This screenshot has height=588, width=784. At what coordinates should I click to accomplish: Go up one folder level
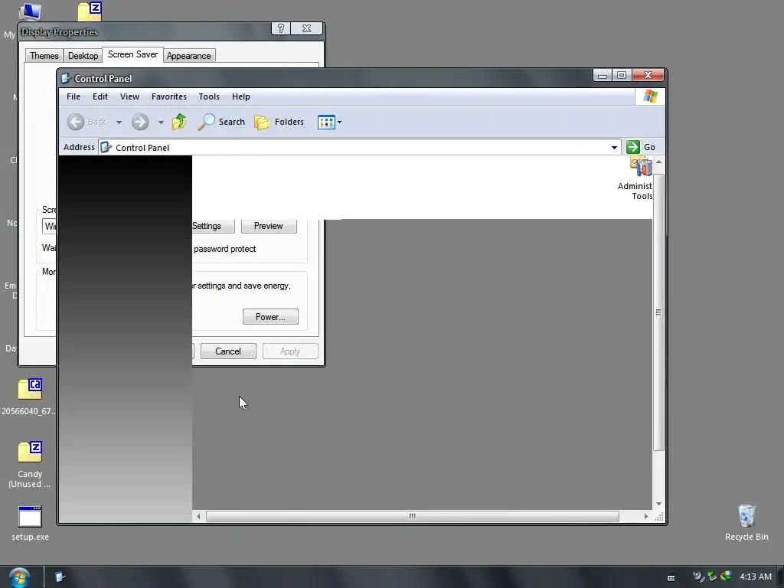point(179,122)
